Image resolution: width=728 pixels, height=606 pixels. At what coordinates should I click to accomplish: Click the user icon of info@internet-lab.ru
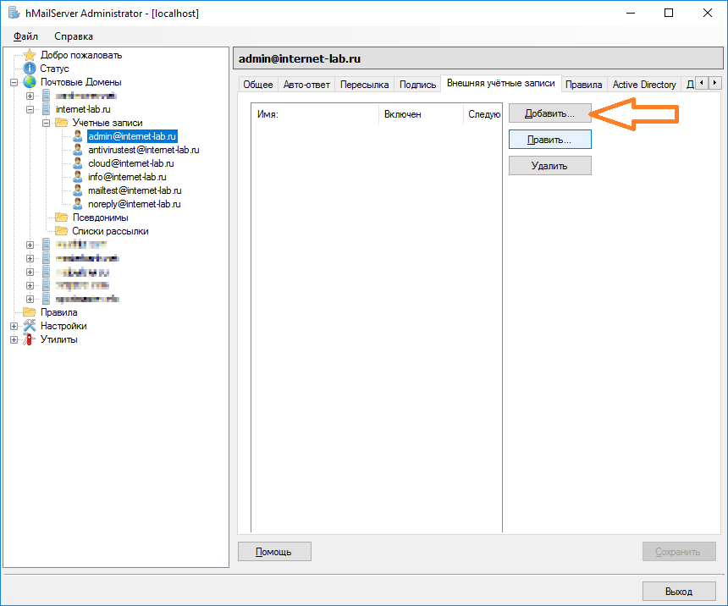pos(78,176)
